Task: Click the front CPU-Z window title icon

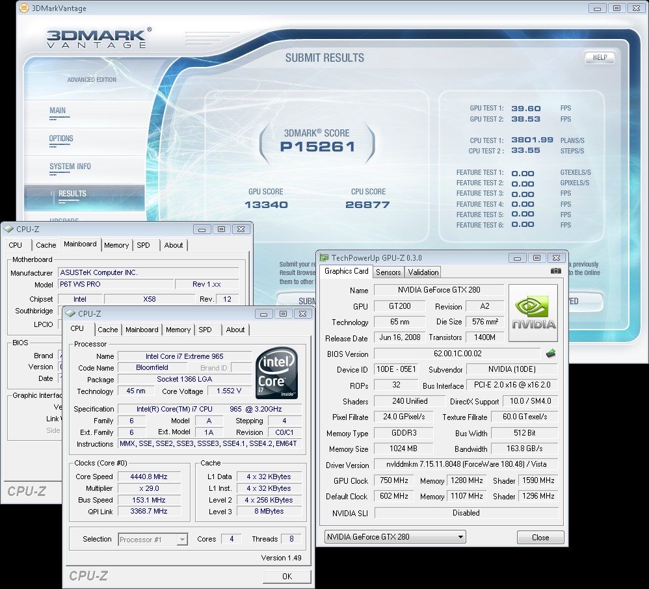Action: coord(71,314)
